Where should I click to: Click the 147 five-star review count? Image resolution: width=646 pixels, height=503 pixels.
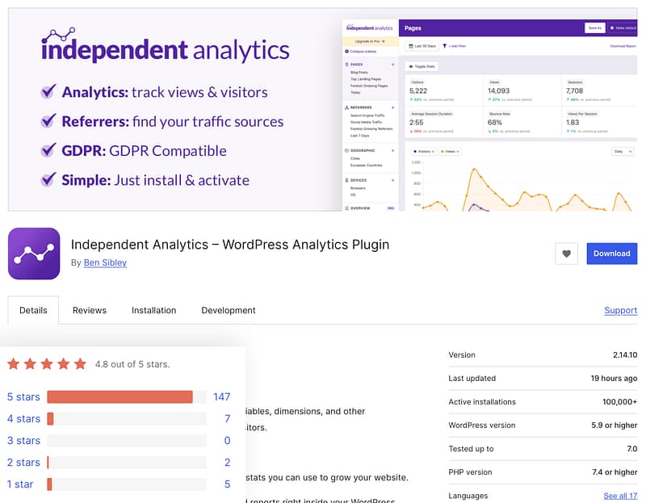pyautogui.click(x=221, y=396)
